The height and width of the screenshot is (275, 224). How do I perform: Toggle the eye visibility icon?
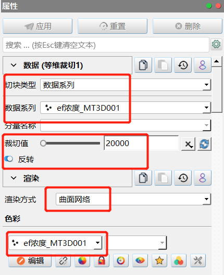(140, 260)
